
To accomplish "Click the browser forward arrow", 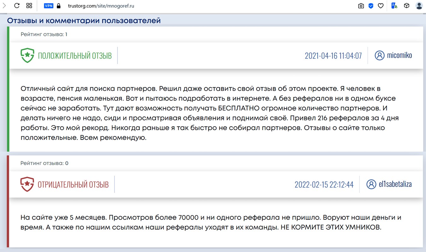I will point(4,6).
